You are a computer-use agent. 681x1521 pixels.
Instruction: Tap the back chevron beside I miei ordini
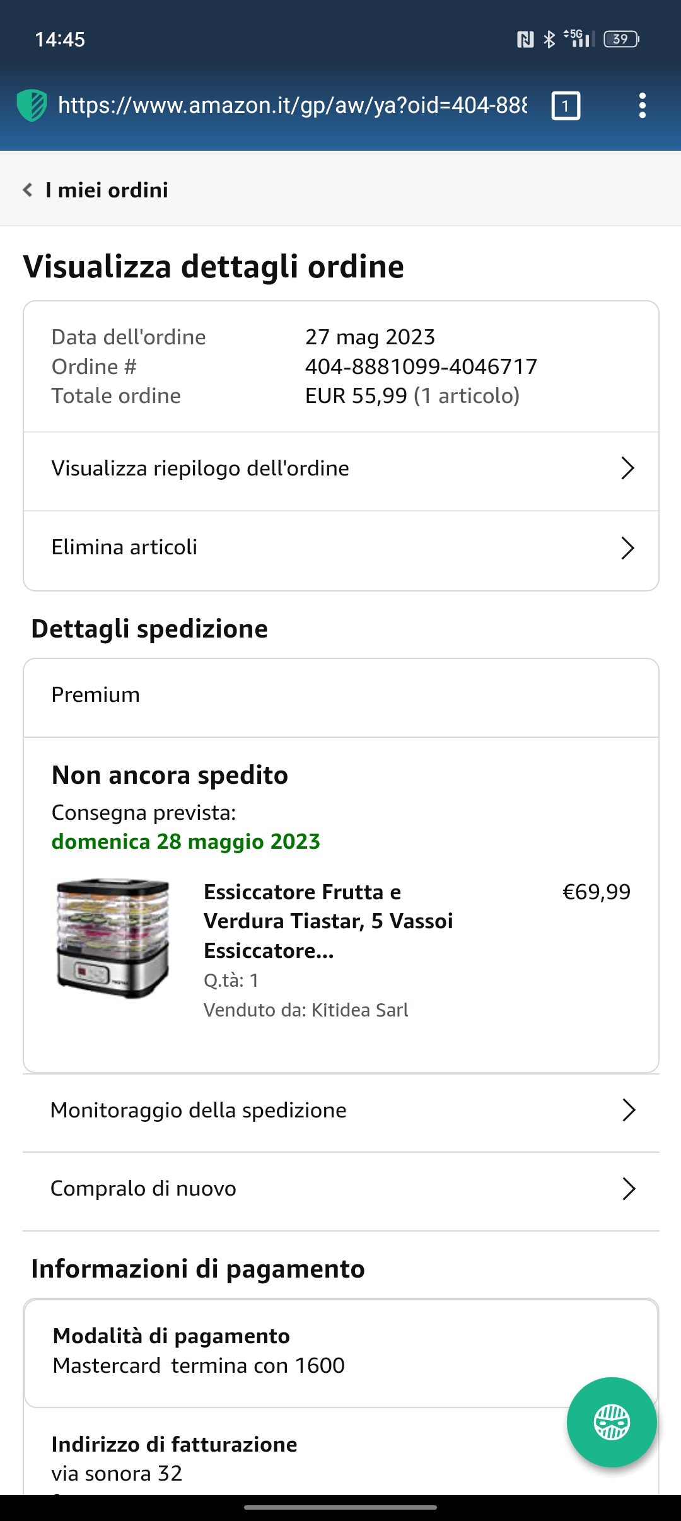click(28, 190)
